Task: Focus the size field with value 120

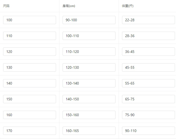Action: point(30,52)
